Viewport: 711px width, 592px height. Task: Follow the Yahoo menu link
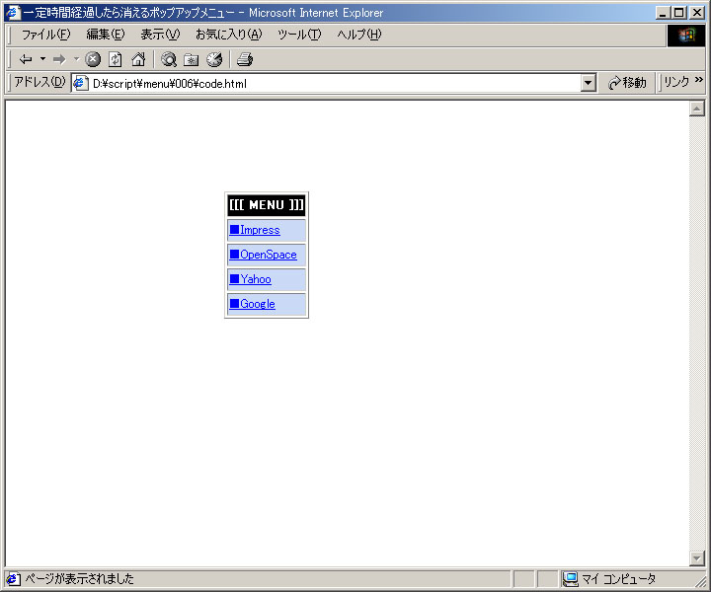coord(250,279)
